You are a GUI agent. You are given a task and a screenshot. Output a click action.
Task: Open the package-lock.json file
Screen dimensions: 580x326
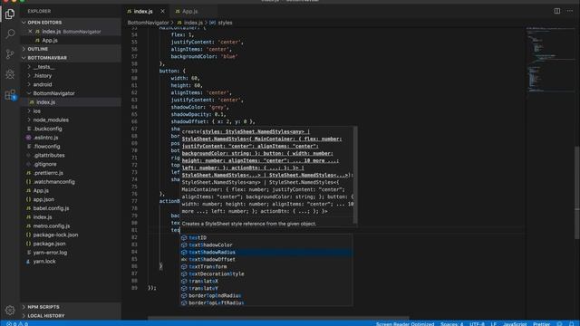71,235
